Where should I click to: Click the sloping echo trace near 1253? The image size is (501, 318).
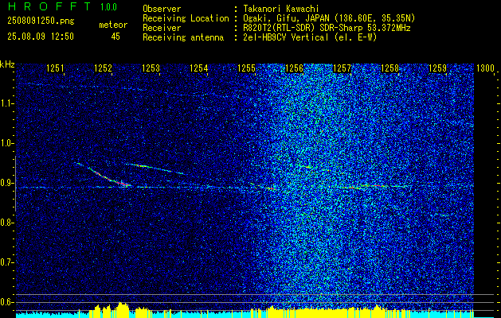click(155, 168)
